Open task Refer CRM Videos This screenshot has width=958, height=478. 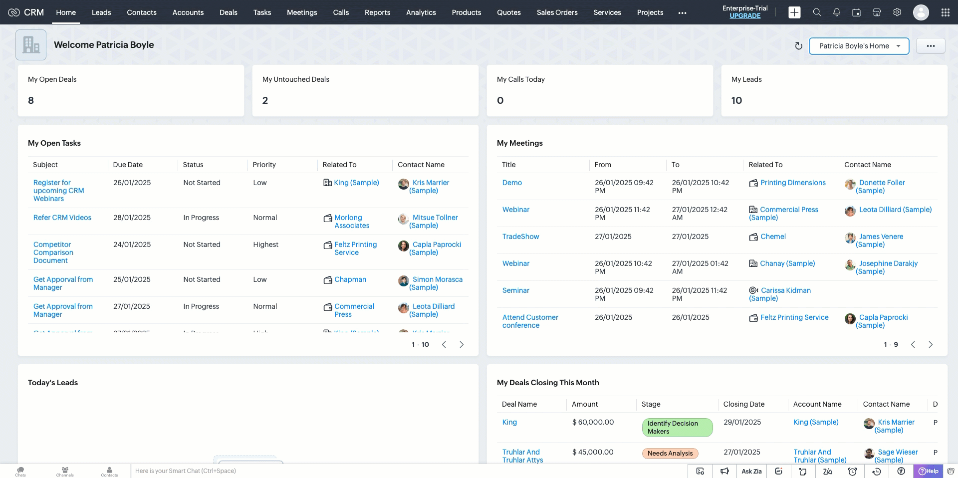coord(62,218)
